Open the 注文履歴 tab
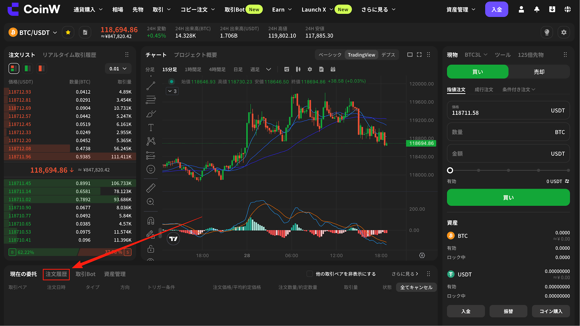 click(x=56, y=274)
